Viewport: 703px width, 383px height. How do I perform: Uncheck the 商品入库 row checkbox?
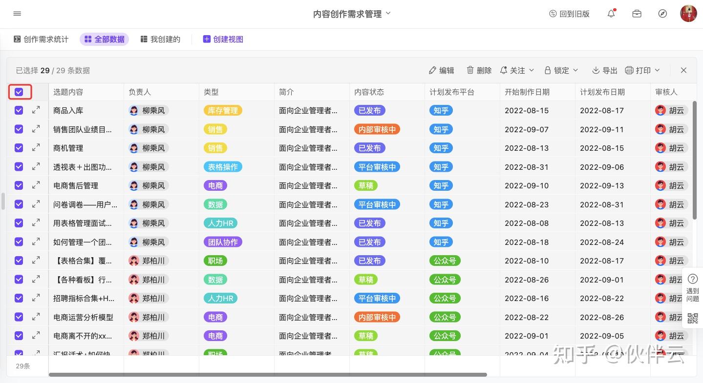click(19, 110)
